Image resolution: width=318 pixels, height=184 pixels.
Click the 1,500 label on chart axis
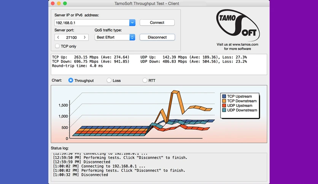(x=63, y=105)
